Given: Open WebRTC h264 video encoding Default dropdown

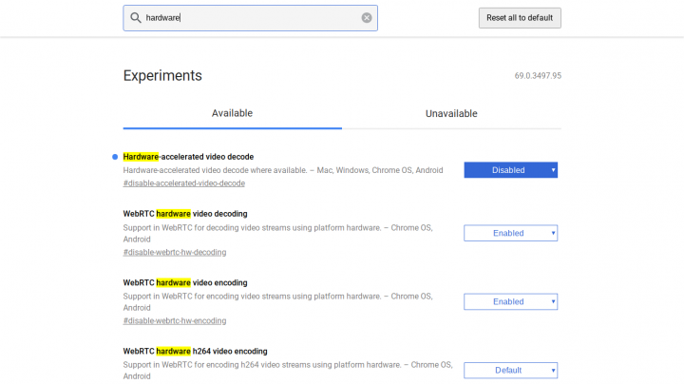Looking at the screenshot, I should point(511,370).
